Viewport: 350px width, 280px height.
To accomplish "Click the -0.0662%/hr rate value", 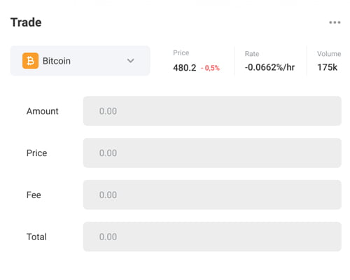I will click(269, 67).
